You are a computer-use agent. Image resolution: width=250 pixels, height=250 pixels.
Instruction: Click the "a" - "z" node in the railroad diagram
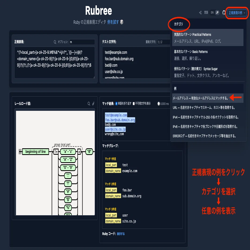(68, 151)
